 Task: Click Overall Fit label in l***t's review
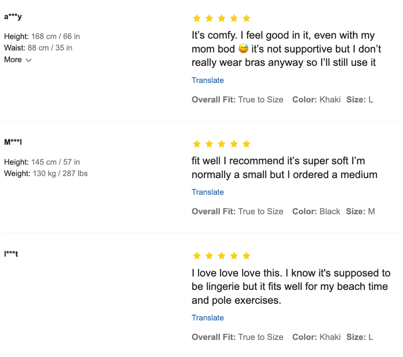coord(213,337)
